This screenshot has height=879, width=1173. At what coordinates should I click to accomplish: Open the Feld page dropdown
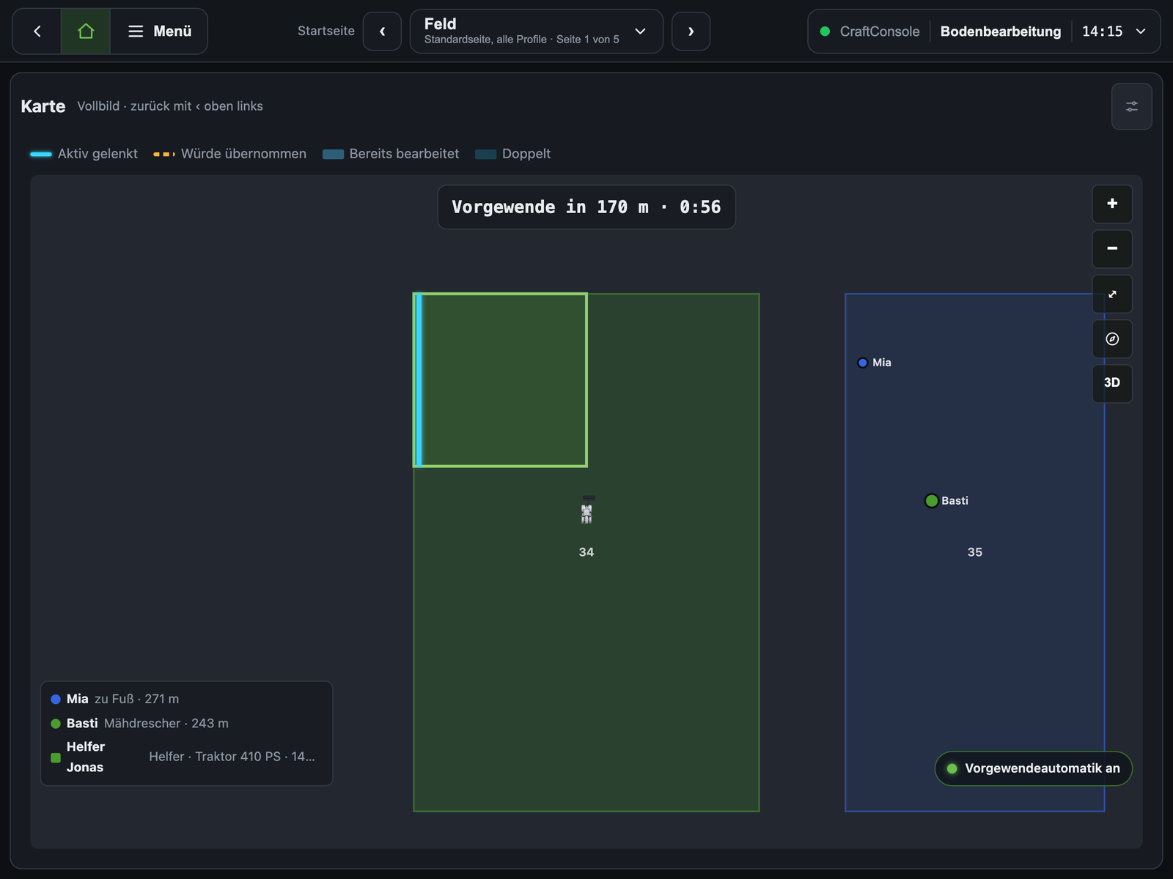[x=536, y=31]
